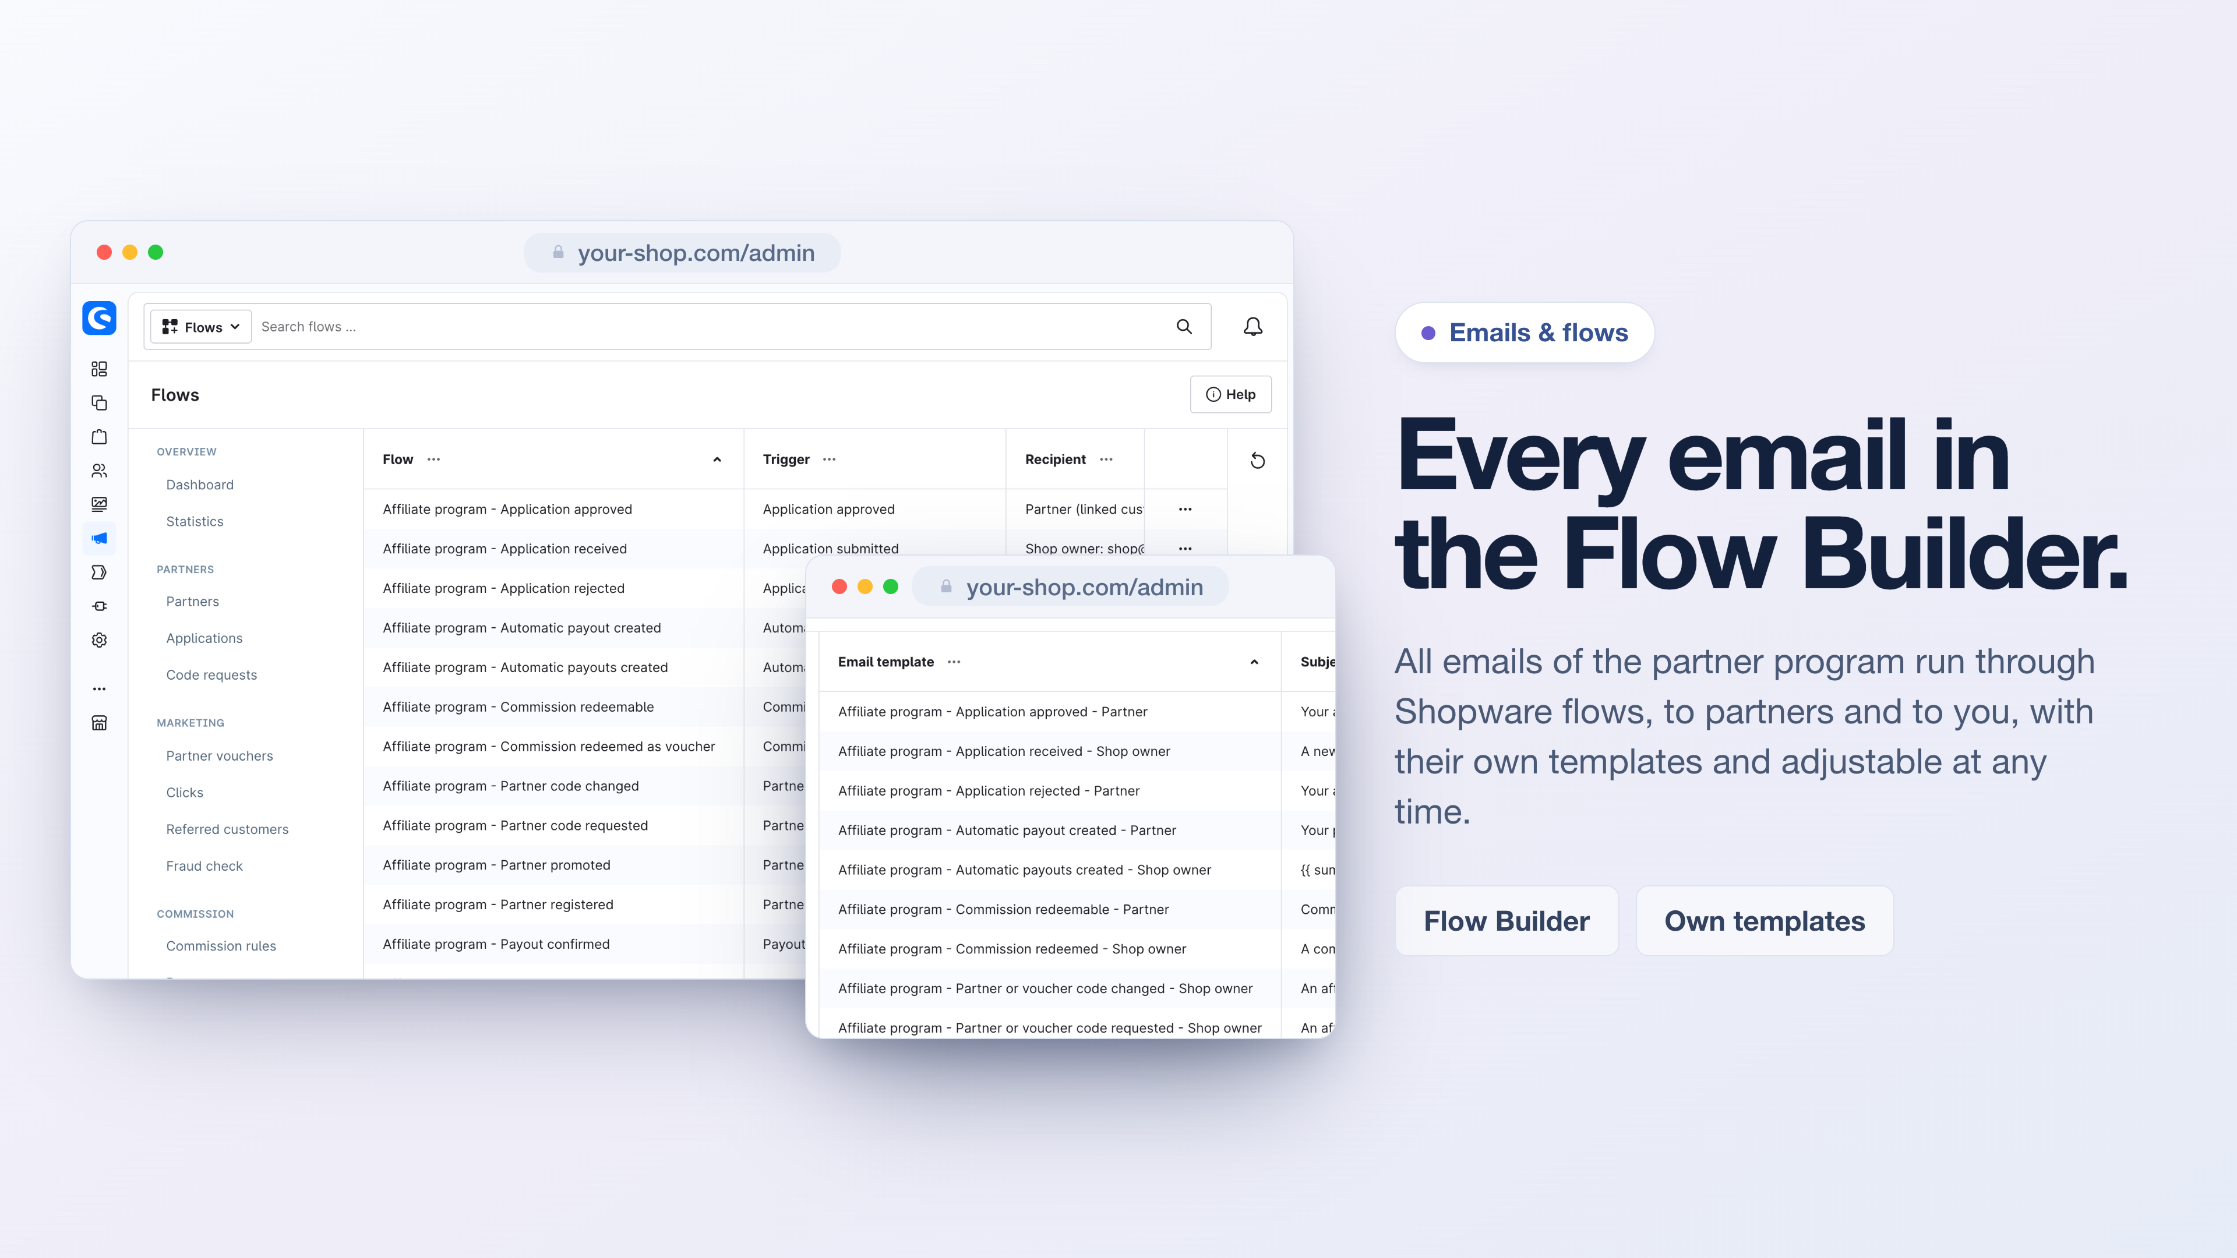Open the notifications bell
This screenshot has height=1258, width=2237.
1252,326
